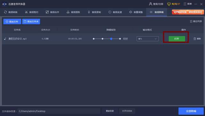Click the 输出格式 column header
Screen dimensions: 205x116
coord(147,30)
